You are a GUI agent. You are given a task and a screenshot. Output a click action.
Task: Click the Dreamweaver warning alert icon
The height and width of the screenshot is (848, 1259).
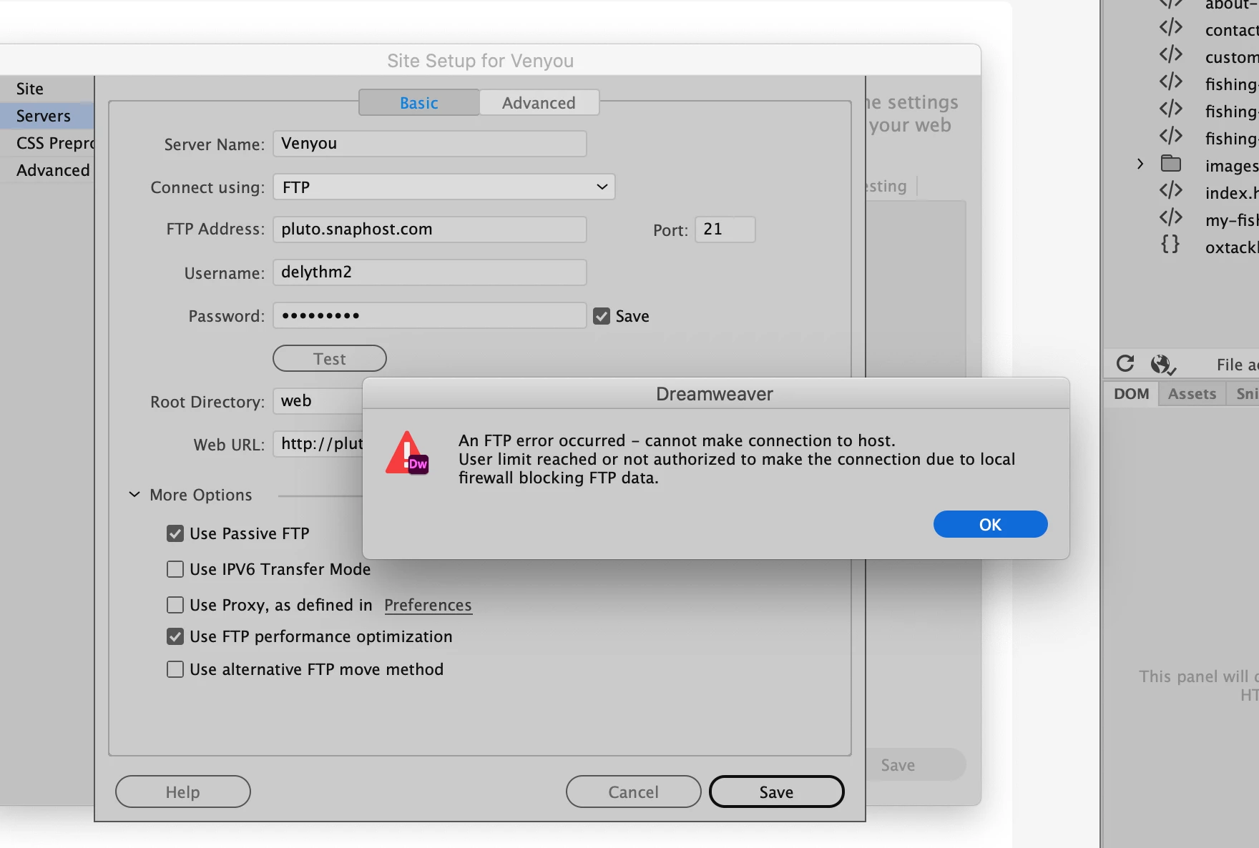click(407, 453)
